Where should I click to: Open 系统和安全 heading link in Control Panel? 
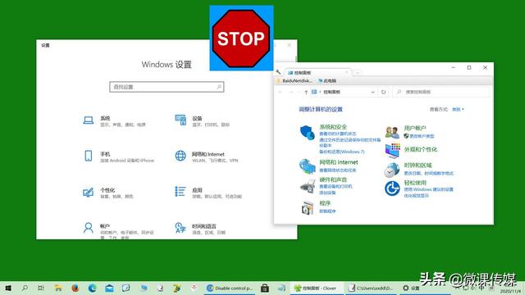pos(333,127)
